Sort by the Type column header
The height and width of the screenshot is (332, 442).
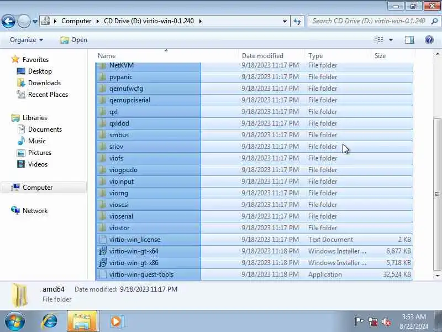[x=338, y=56]
